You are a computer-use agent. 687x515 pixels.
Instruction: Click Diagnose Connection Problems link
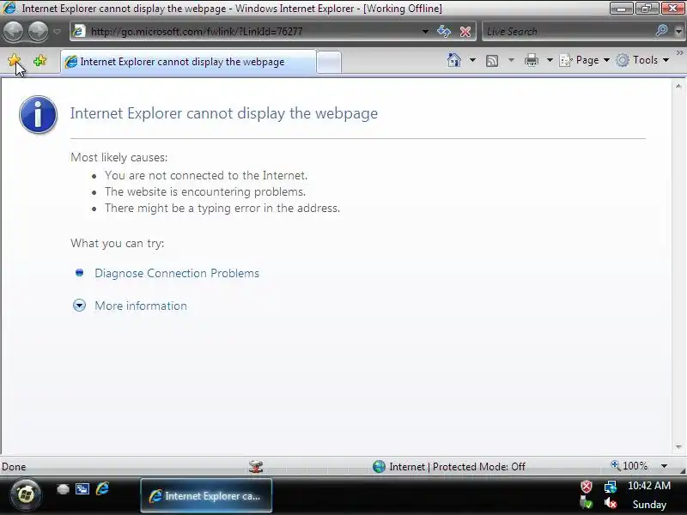[x=177, y=273]
